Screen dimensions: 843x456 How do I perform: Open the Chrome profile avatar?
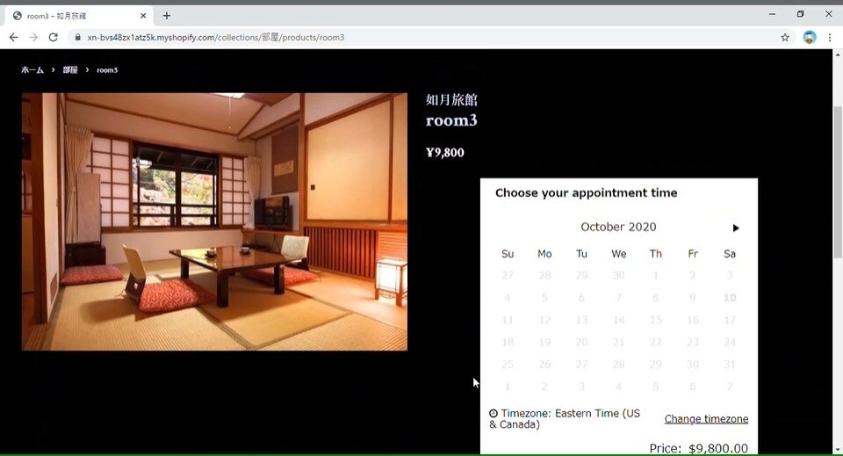pos(809,37)
